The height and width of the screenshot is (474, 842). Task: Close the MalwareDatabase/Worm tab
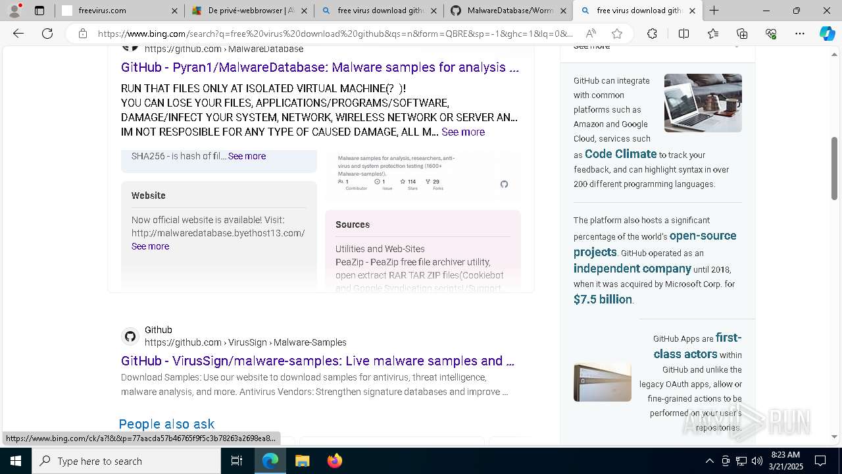click(x=563, y=11)
